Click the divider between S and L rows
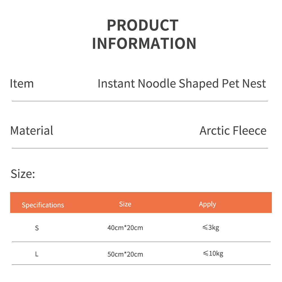Image resolution: width=282 pixels, height=282 pixels. (141, 242)
